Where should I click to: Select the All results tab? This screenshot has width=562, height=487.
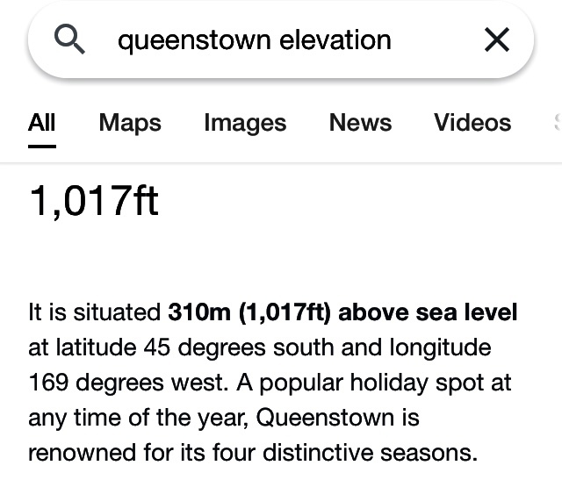pyautogui.click(x=41, y=123)
